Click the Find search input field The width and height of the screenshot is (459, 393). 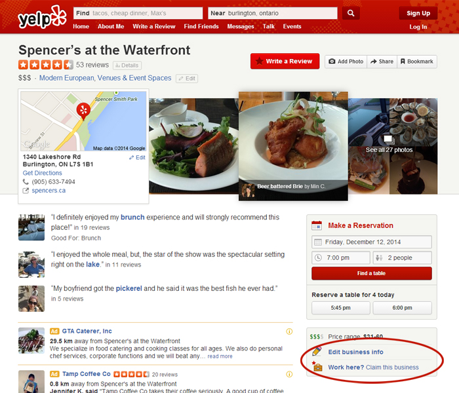[x=138, y=13]
